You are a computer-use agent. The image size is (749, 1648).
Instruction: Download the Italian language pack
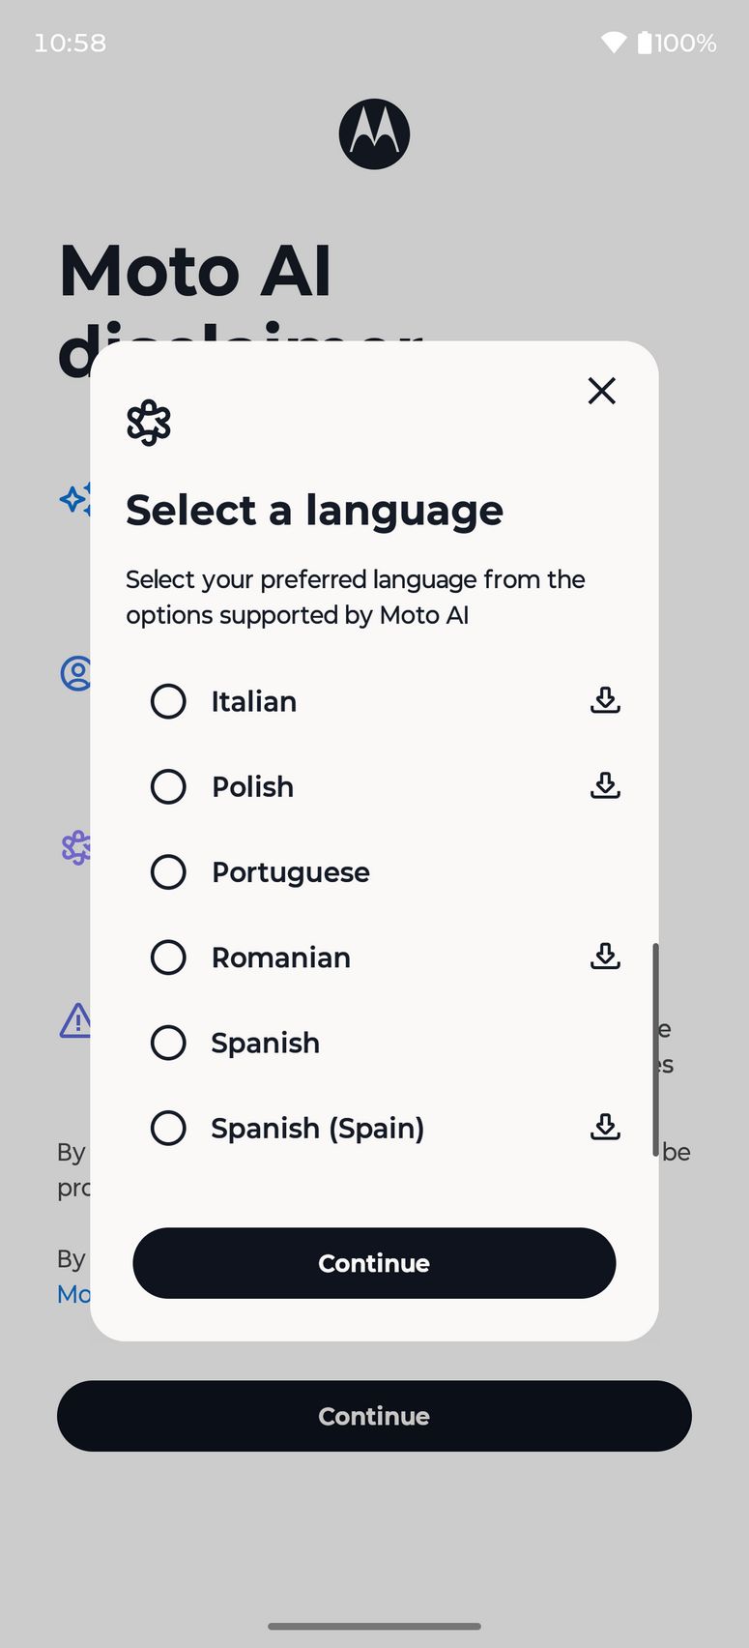click(x=605, y=700)
